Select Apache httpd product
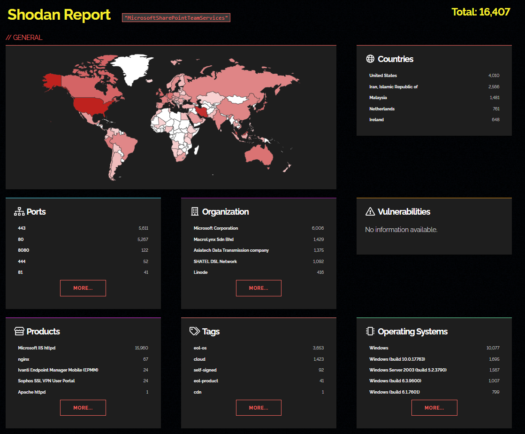525x434 pixels. tap(83, 392)
